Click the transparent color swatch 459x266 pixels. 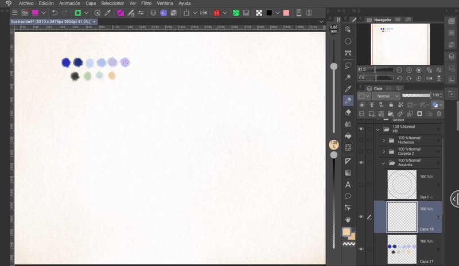click(349, 244)
